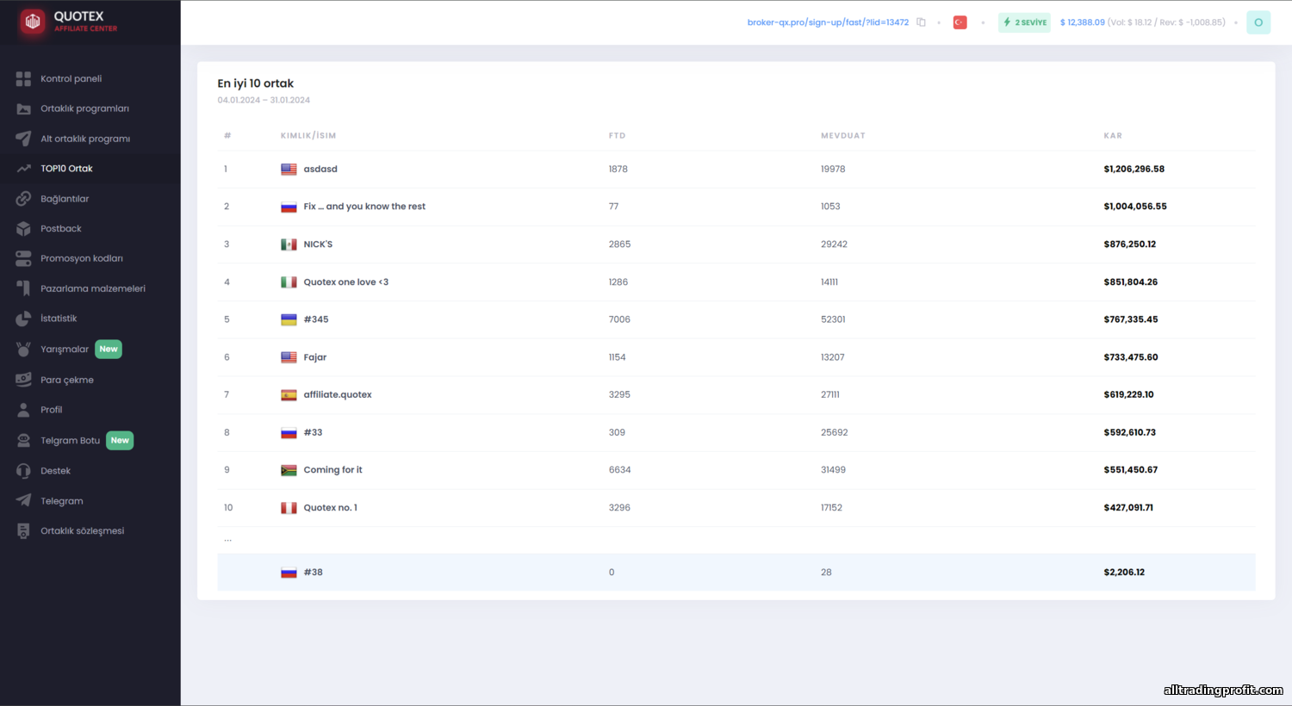Click Alt ortaklık programı paper-plane icon
The image size is (1292, 706).
23,139
